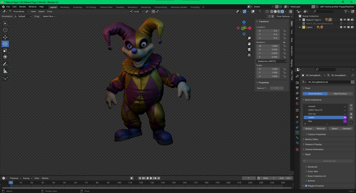Click the End frame field in timeline
This screenshot has width=356, height=193.
tap(286, 178)
